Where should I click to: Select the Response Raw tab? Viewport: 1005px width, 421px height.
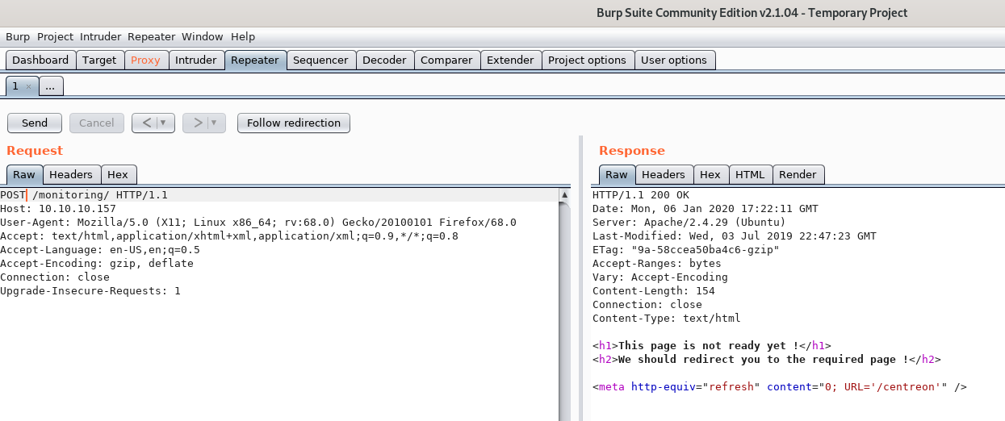coord(617,174)
